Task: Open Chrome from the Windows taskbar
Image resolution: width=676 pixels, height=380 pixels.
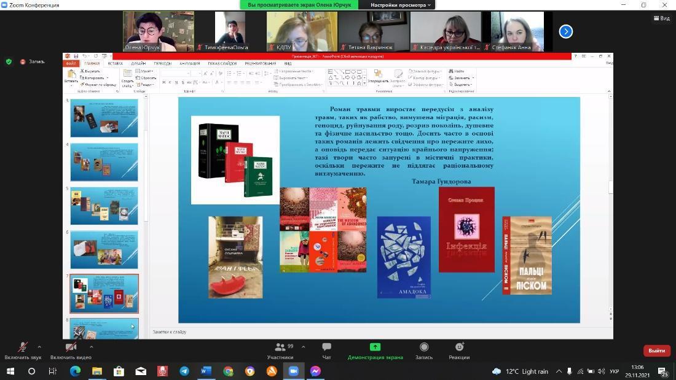Action: coord(228,371)
